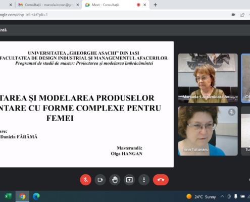Toggle the camera on or off
Screen dimensions: 250x202
100,180
